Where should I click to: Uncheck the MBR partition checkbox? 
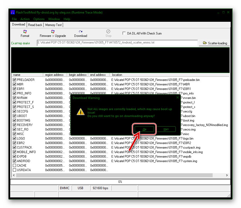[x=14, y=84]
